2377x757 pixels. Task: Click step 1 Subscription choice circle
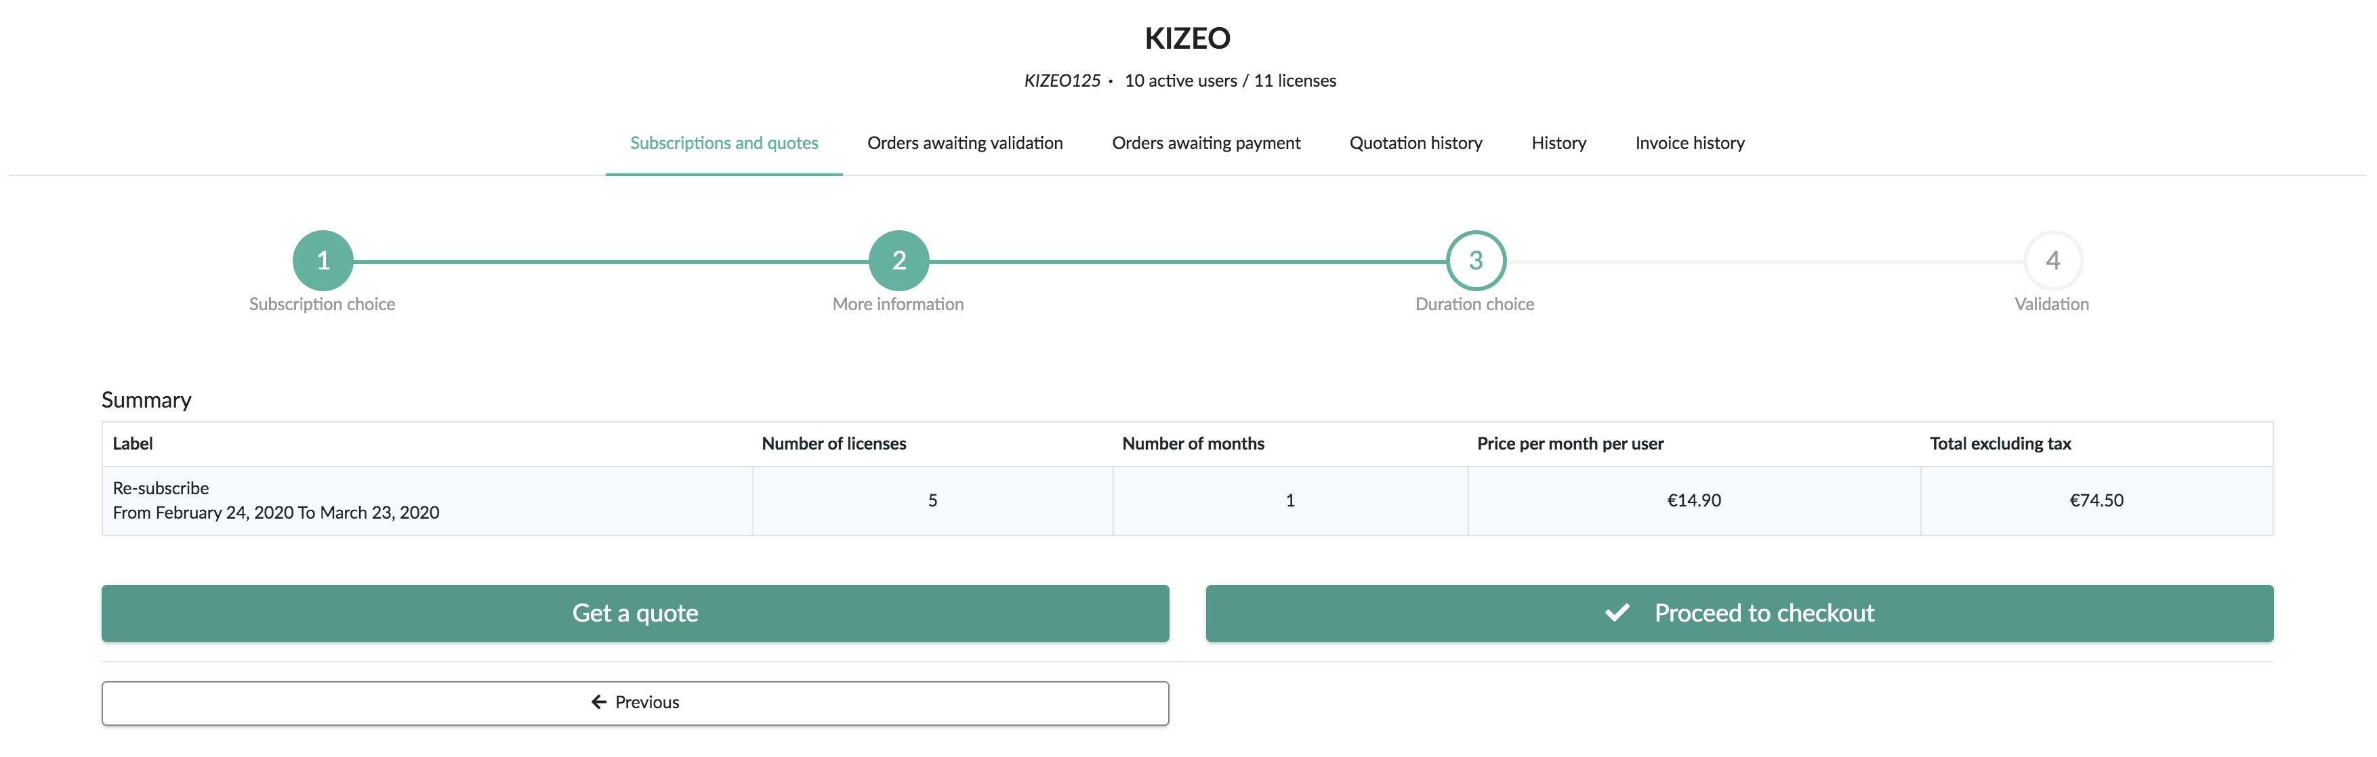click(x=323, y=261)
